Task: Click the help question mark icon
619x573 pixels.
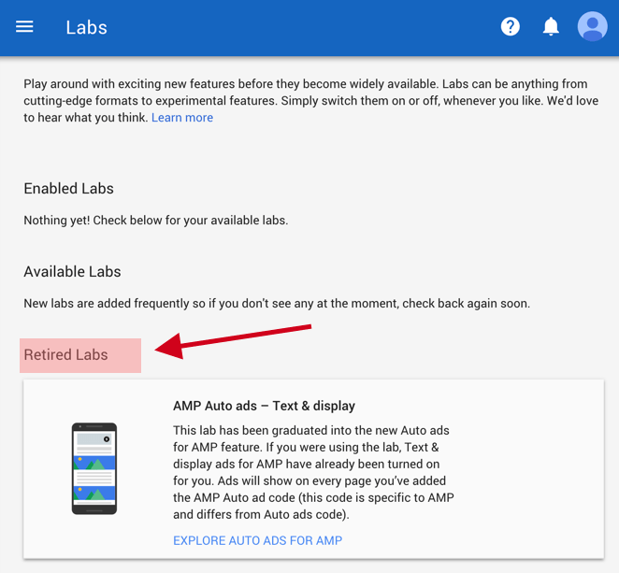Action: [511, 26]
